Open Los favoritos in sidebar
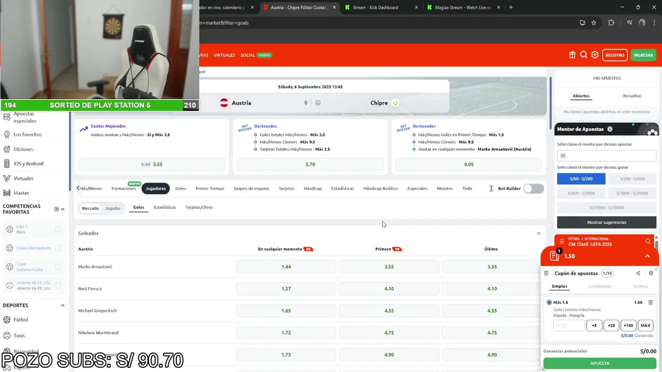The image size is (662, 372). 27,134
